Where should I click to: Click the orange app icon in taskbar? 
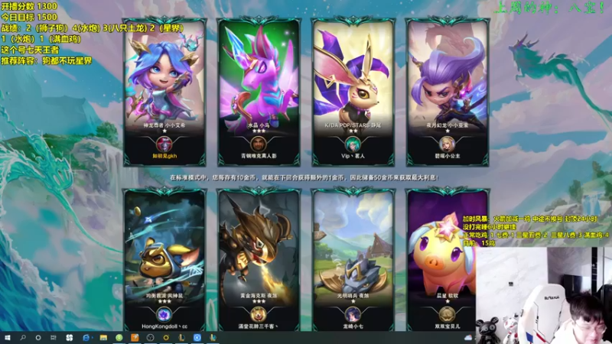pyautogui.click(x=135, y=337)
